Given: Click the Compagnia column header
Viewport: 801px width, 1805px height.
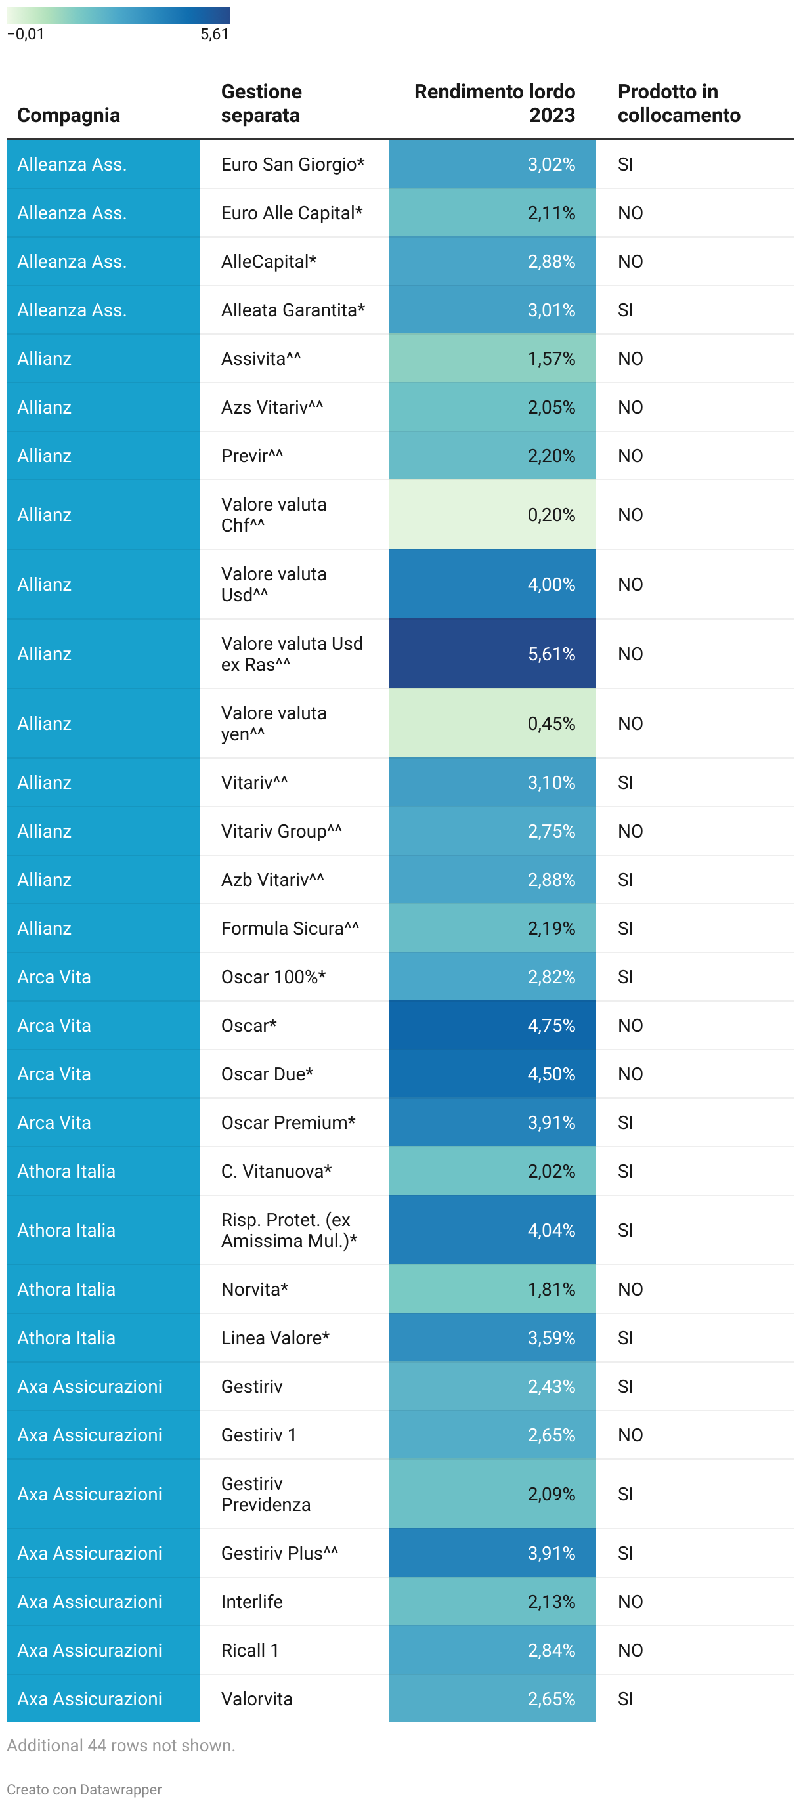Looking at the screenshot, I should tap(68, 115).
